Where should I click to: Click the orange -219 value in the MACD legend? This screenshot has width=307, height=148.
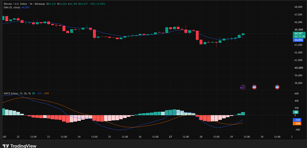tap(46, 93)
